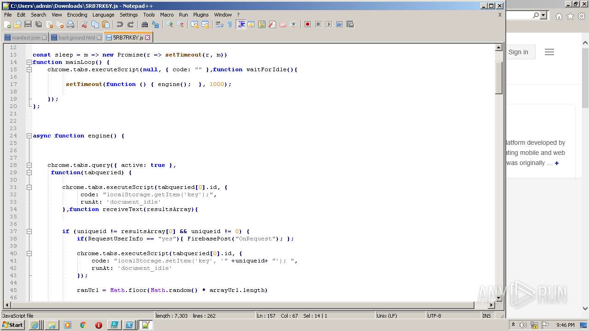The width and height of the screenshot is (589, 331).
Task: Click Sign in in the browser window
Action: pos(518,52)
